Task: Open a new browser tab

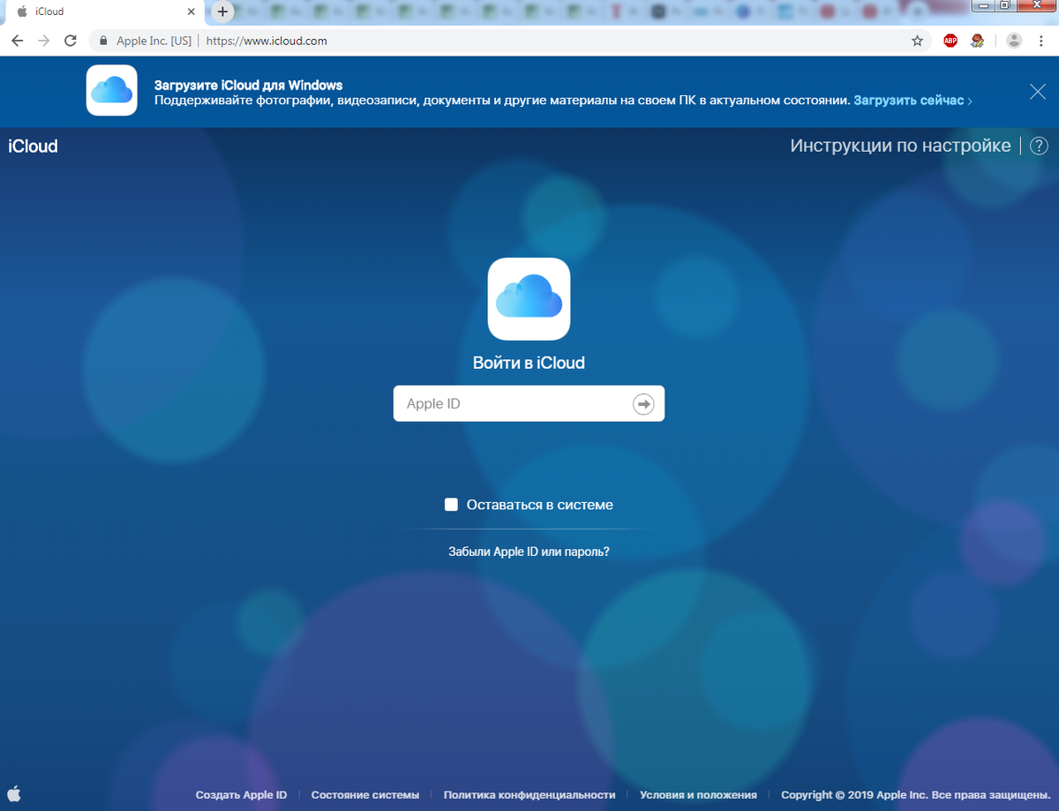Action: (x=223, y=12)
